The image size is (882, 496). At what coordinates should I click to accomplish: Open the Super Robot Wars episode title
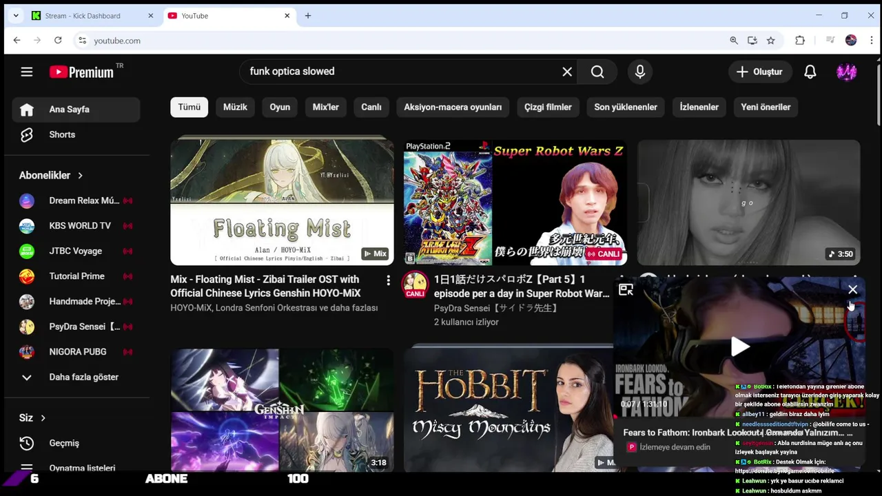[522, 287]
